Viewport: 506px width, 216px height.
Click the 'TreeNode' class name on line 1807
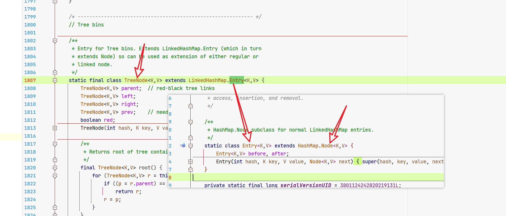click(x=136, y=80)
